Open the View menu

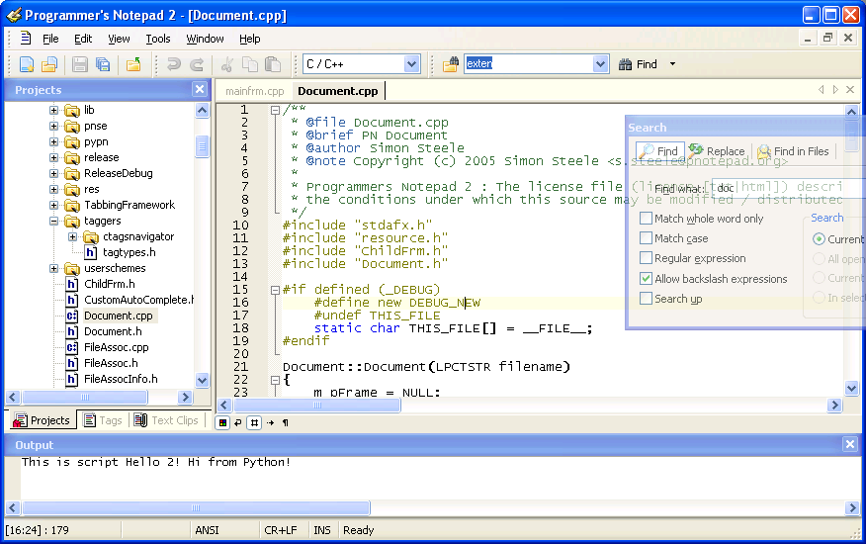[119, 39]
